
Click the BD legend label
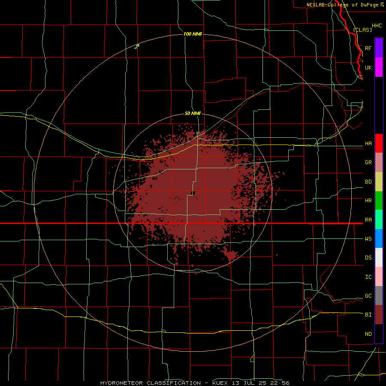click(368, 182)
